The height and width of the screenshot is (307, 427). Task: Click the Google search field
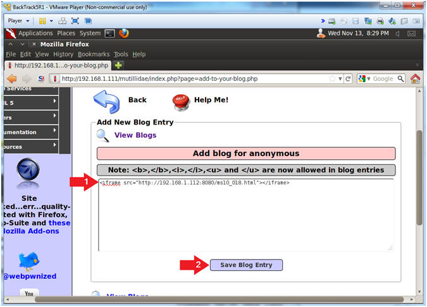coord(383,79)
